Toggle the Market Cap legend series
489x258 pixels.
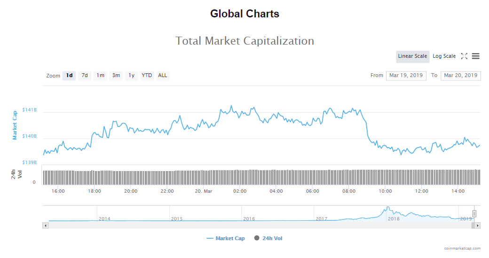(x=226, y=238)
